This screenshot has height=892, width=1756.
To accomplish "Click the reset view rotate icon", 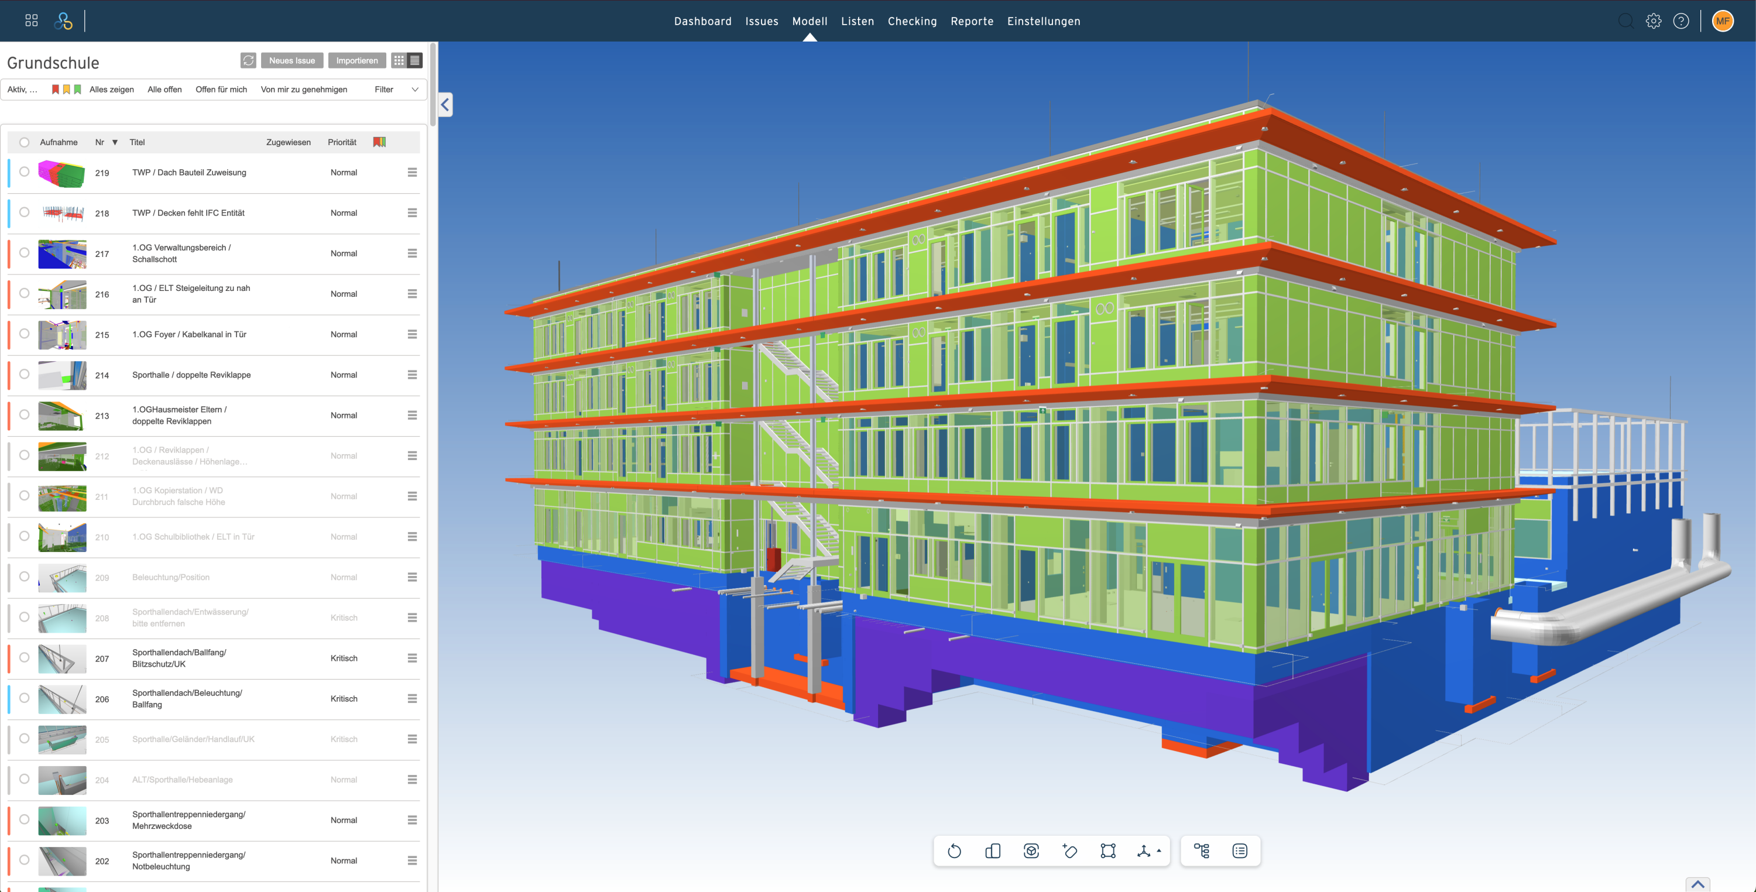I will pos(954,851).
